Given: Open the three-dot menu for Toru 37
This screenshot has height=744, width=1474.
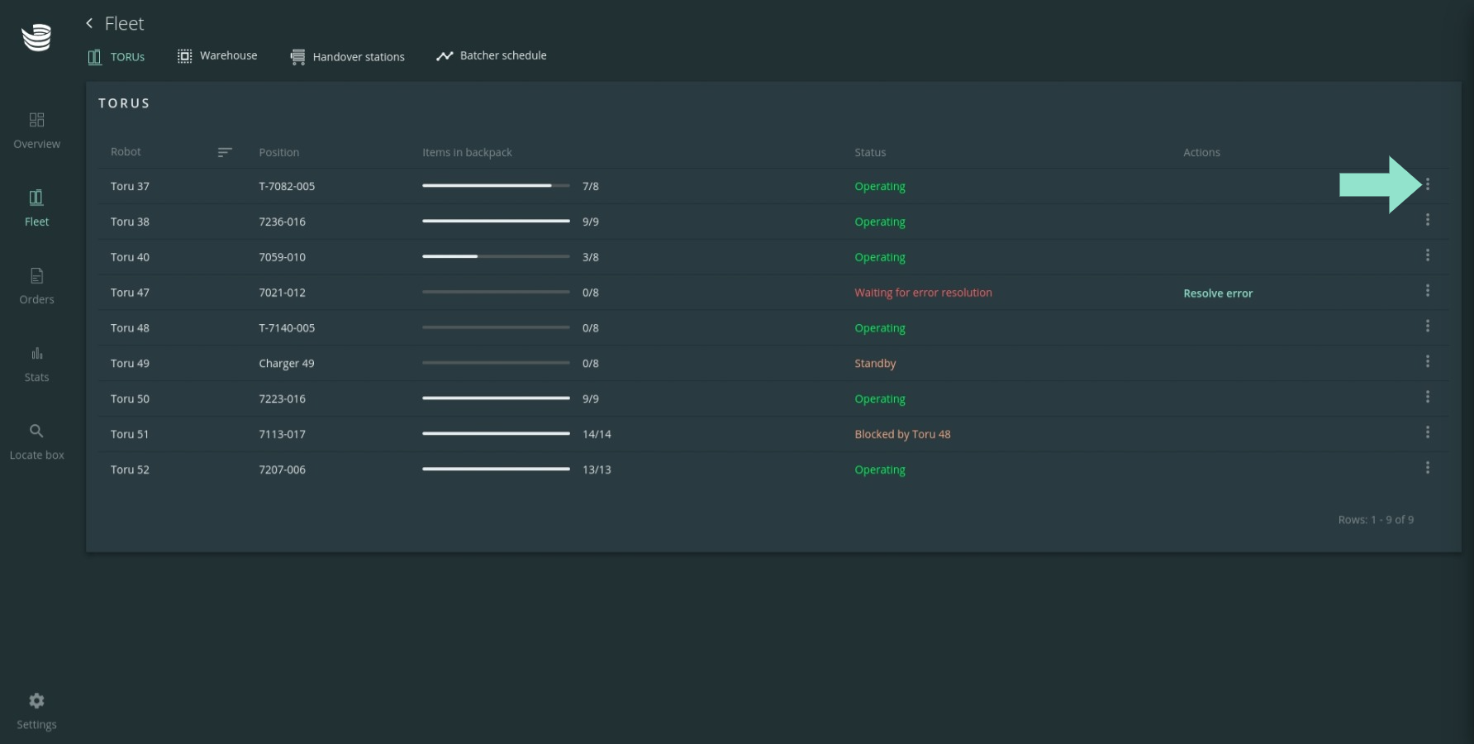Looking at the screenshot, I should tap(1427, 184).
